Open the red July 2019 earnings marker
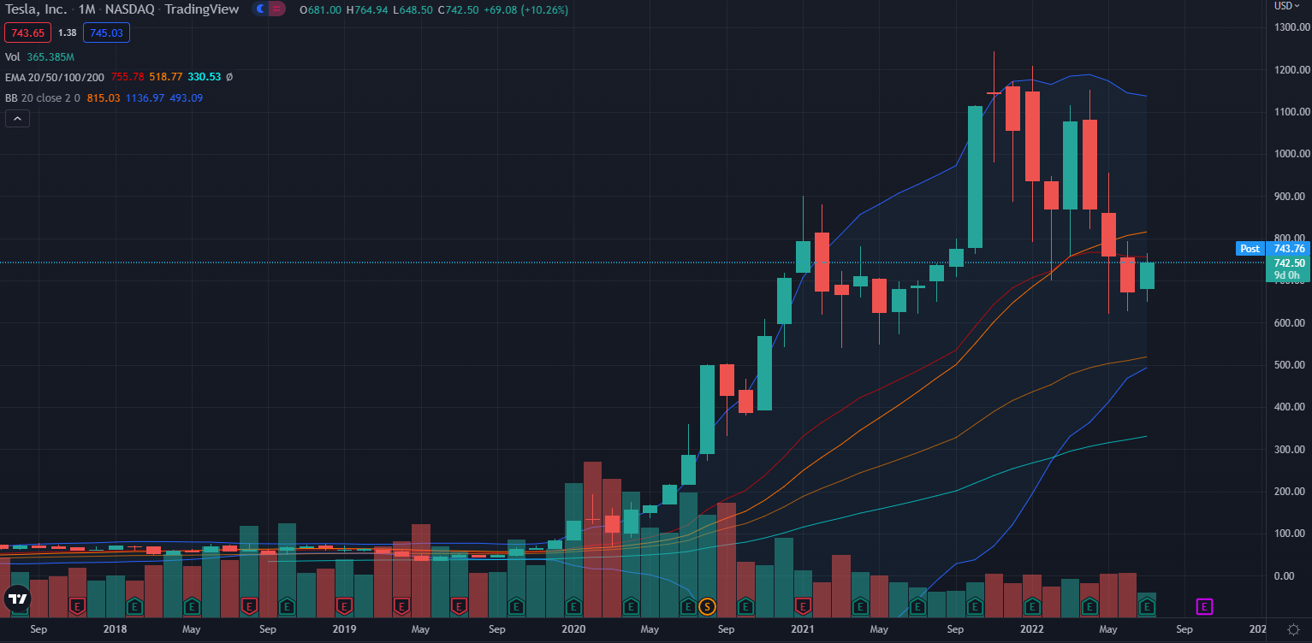The width and height of the screenshot is (1312, 643). pyautogui.click(x=459, y=607)
